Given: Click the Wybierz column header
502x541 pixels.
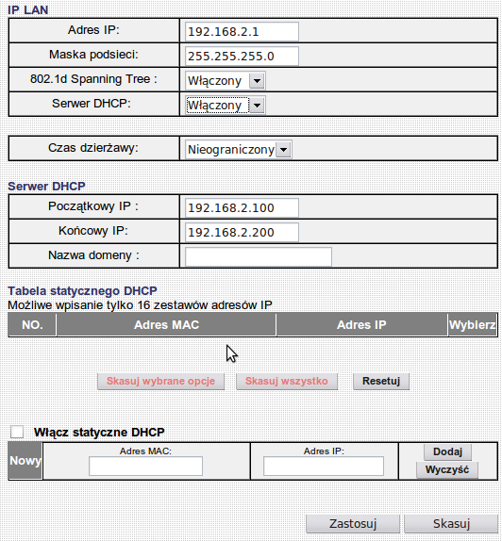Looking at the screenshot, I should [x=473, y=324].
